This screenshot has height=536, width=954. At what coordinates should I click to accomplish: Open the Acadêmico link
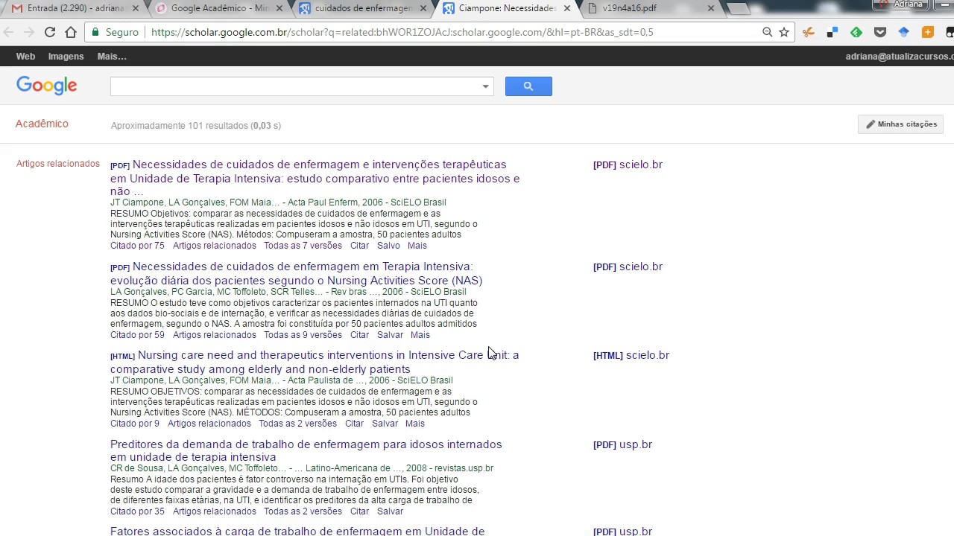42,124
